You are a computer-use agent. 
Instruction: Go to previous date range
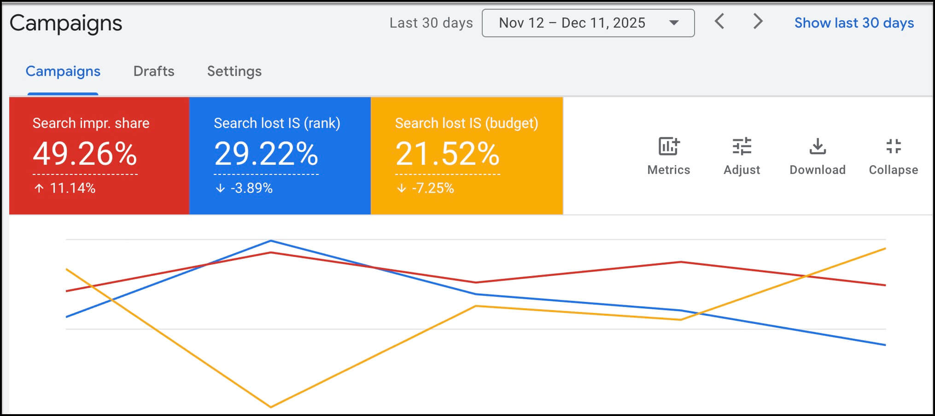click(719, 22)
